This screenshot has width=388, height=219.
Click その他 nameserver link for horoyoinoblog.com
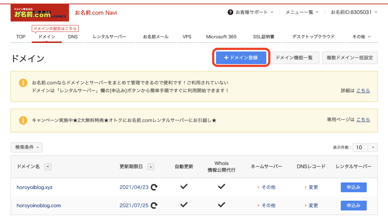click(268, 205)
